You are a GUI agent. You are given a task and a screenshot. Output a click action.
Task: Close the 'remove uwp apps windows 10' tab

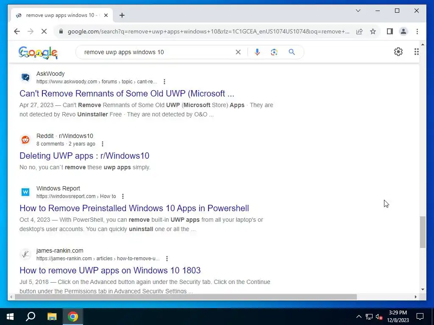[106, 16]
